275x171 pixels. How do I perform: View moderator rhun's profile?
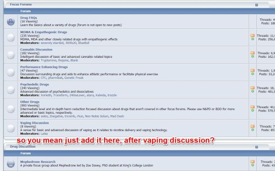[x=80, y=116]
